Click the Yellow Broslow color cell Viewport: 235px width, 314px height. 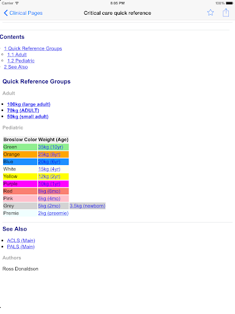[20, 177]
